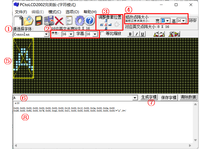Click the PCtoLCD2002 application title bar icon
The width and height of the screenshot is (199, 149).
click(16, 4)
